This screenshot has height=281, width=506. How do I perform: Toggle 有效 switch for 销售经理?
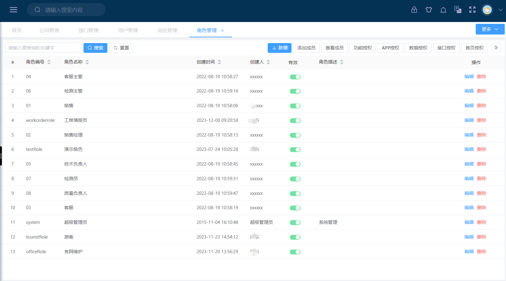click(x=295, y=135)
